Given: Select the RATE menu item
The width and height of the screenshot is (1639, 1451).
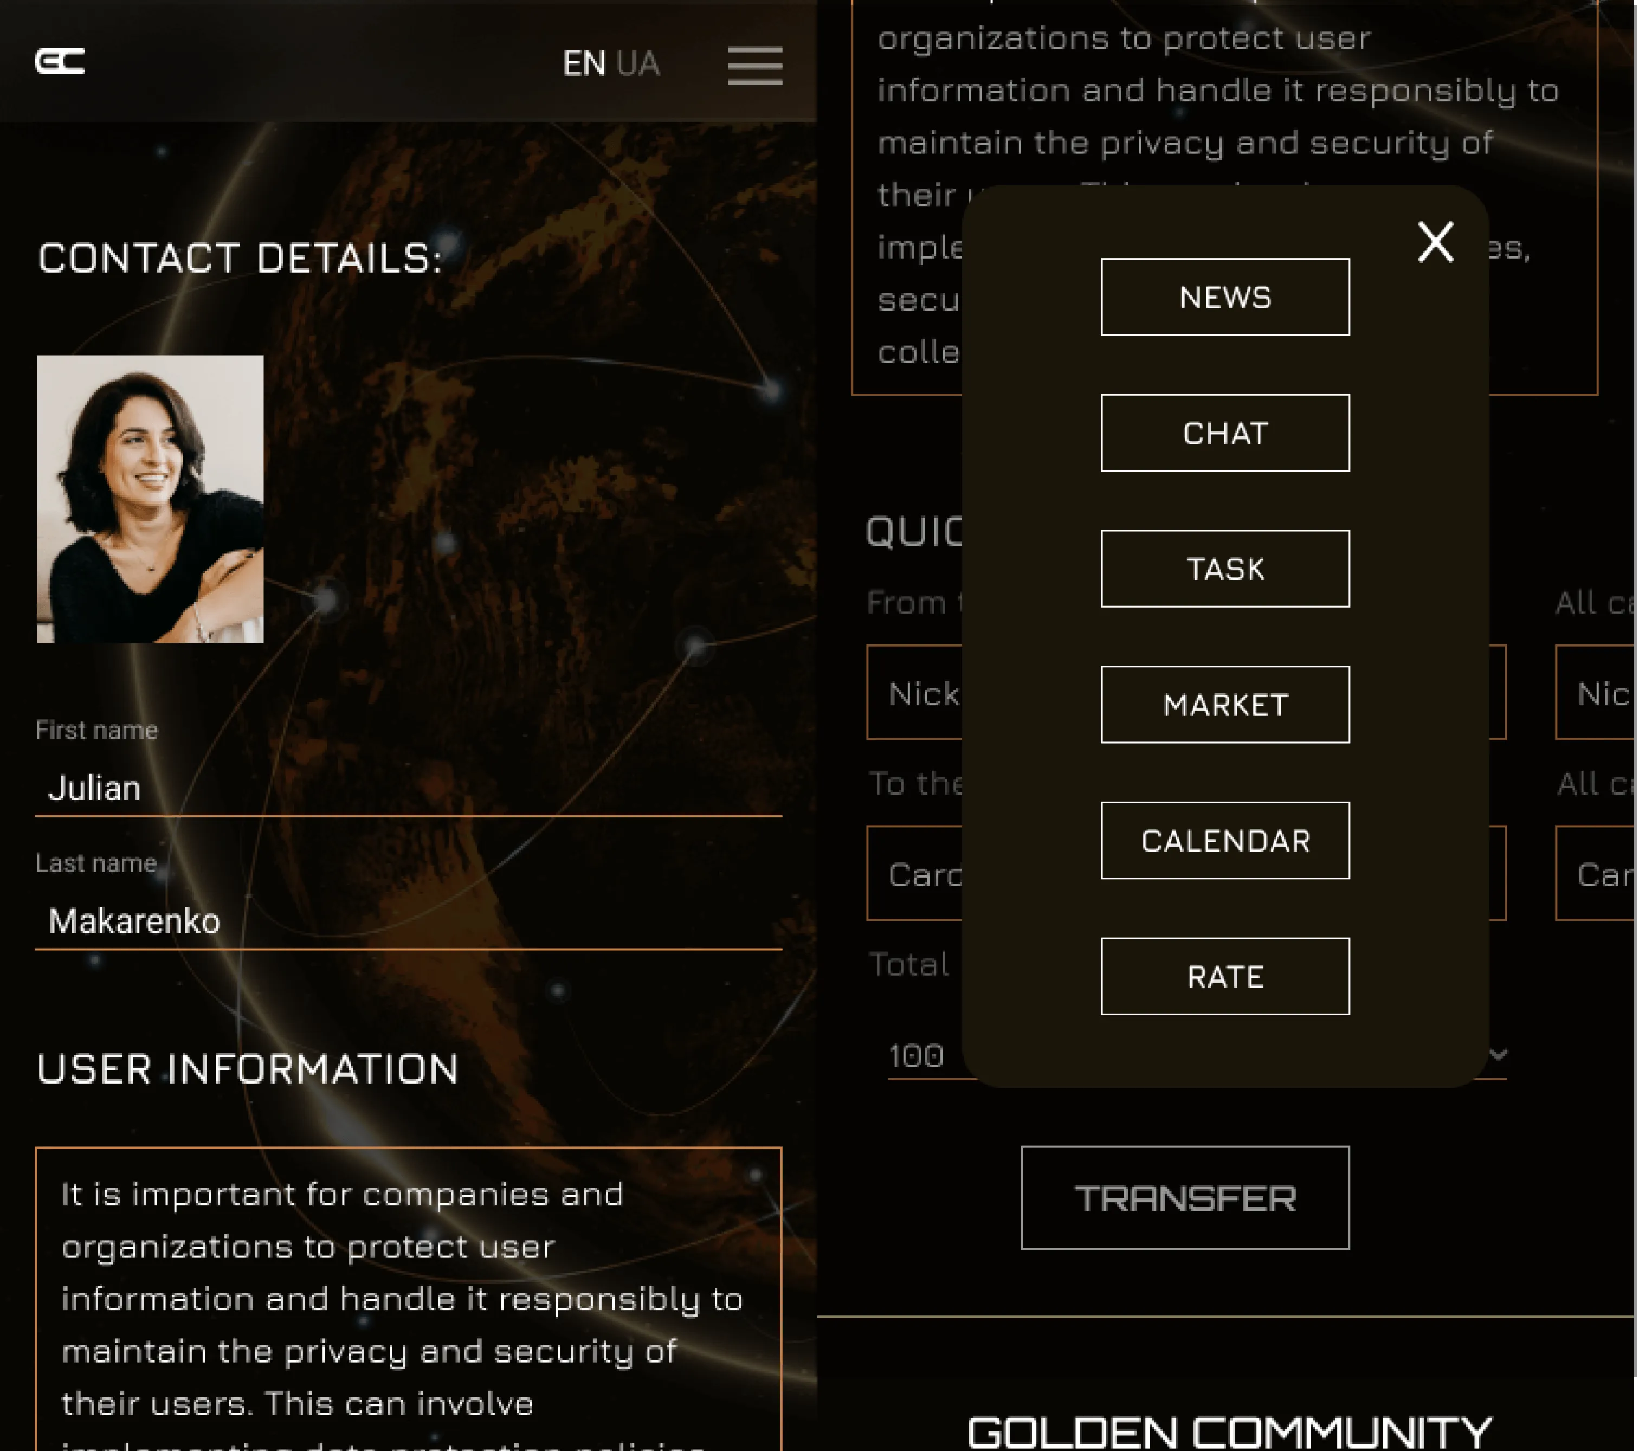Looking at the screenshot, I should coord(1224,975).
